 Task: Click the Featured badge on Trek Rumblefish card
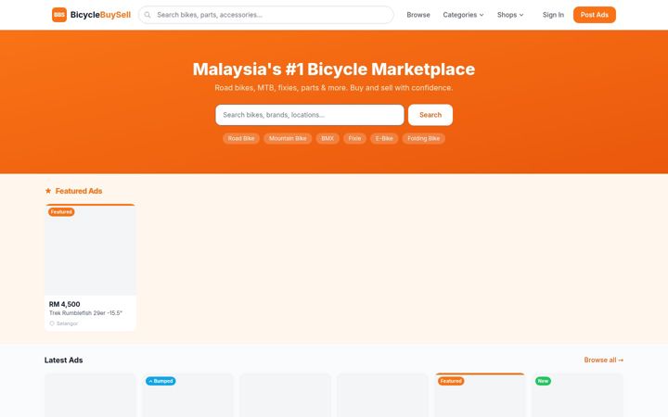[x=61, y=212]
